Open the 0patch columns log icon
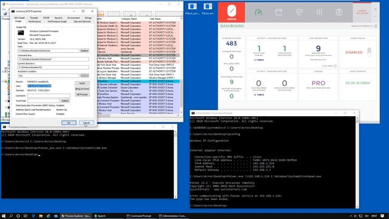Screen dimensions: 389x219 click(x=319, y=12)
